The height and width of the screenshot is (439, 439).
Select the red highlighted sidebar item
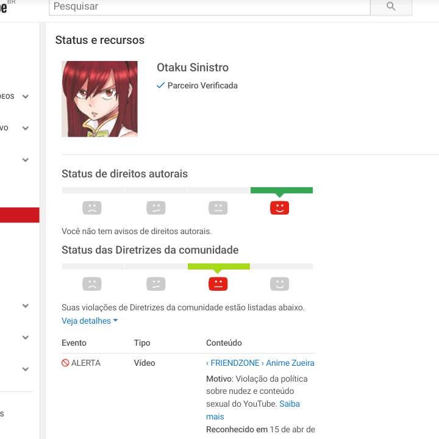point(20,215)
